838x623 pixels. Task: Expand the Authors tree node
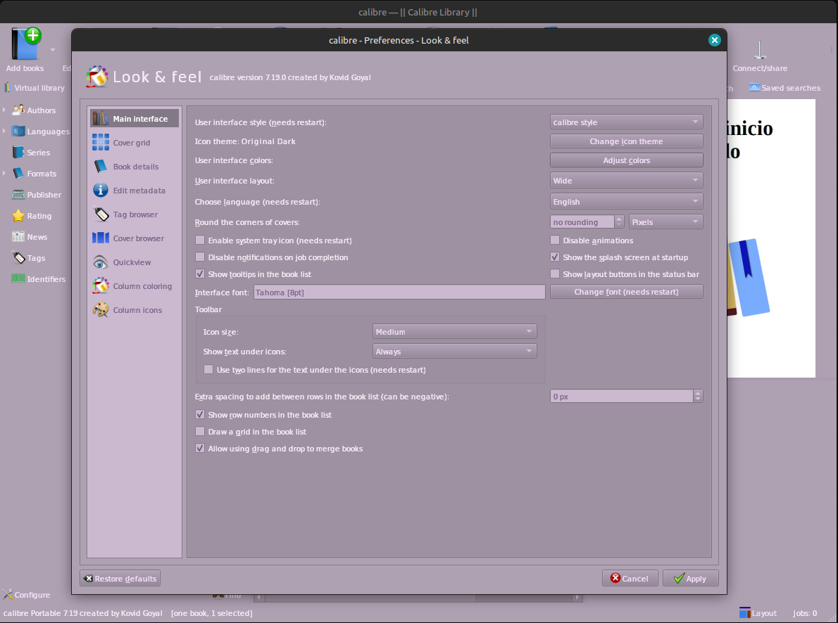click(4, 110)
